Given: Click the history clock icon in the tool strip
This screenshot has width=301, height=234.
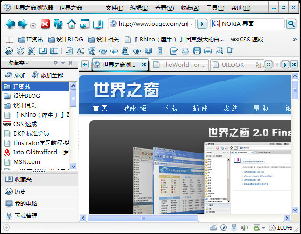Looking at the screenshot, I should [9, 51].
